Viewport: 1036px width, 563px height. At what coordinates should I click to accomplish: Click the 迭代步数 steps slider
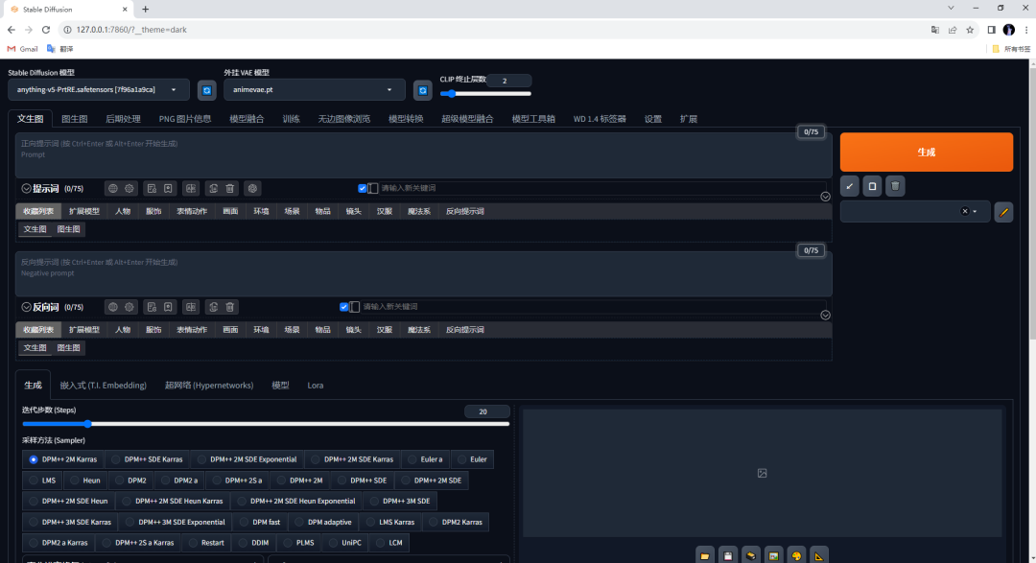[x=88, y=423]
